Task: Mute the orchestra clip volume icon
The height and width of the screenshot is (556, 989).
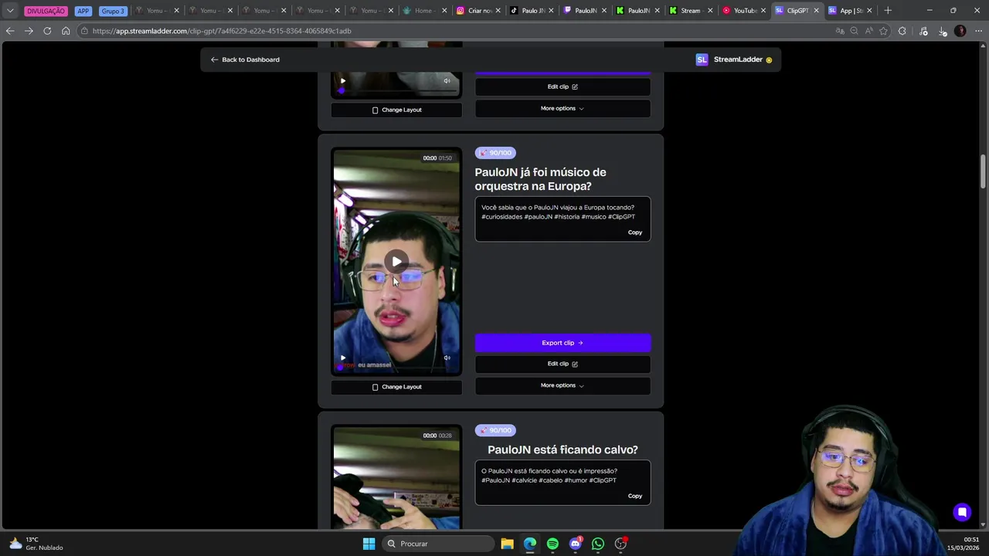Action: click(x=447, y=358)
